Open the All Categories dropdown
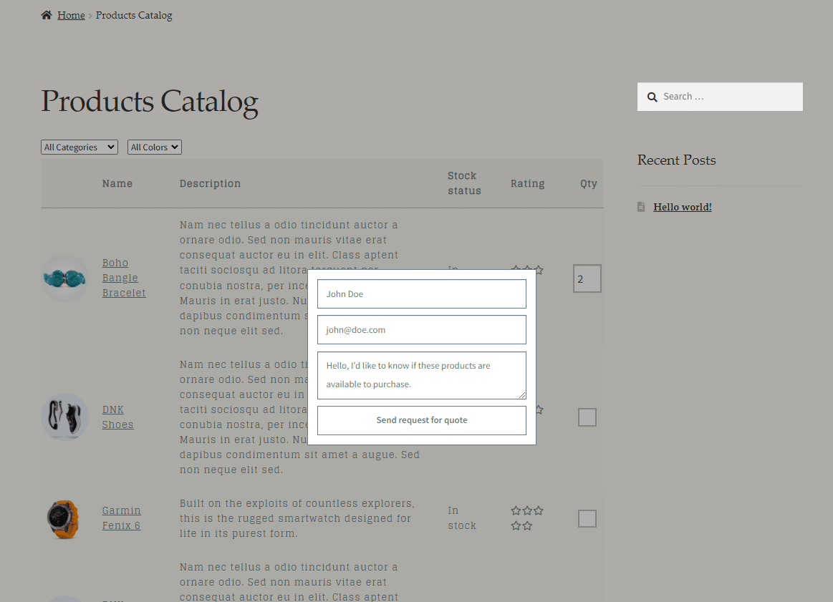 (x=80, y=147)
